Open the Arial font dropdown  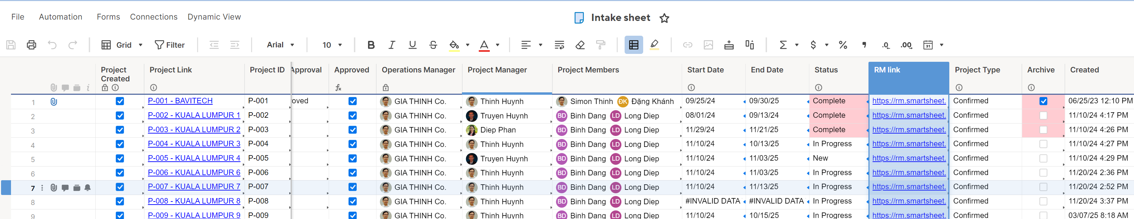click(x=280, y=45)
